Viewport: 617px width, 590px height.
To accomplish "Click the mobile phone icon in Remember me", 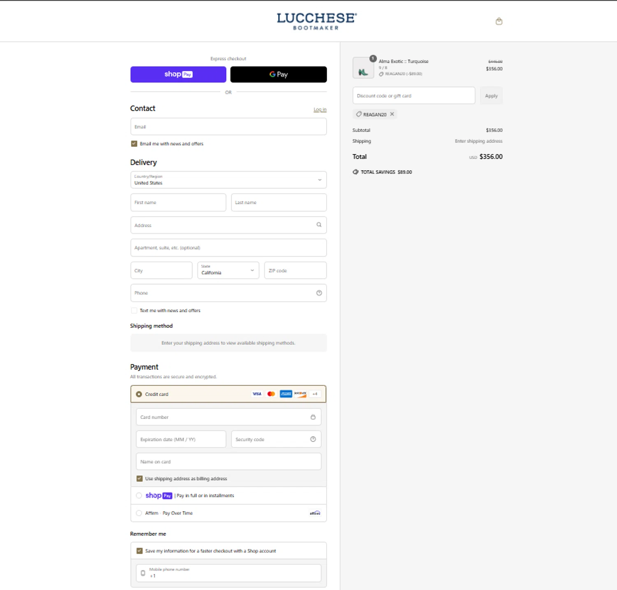I will 143,573.
